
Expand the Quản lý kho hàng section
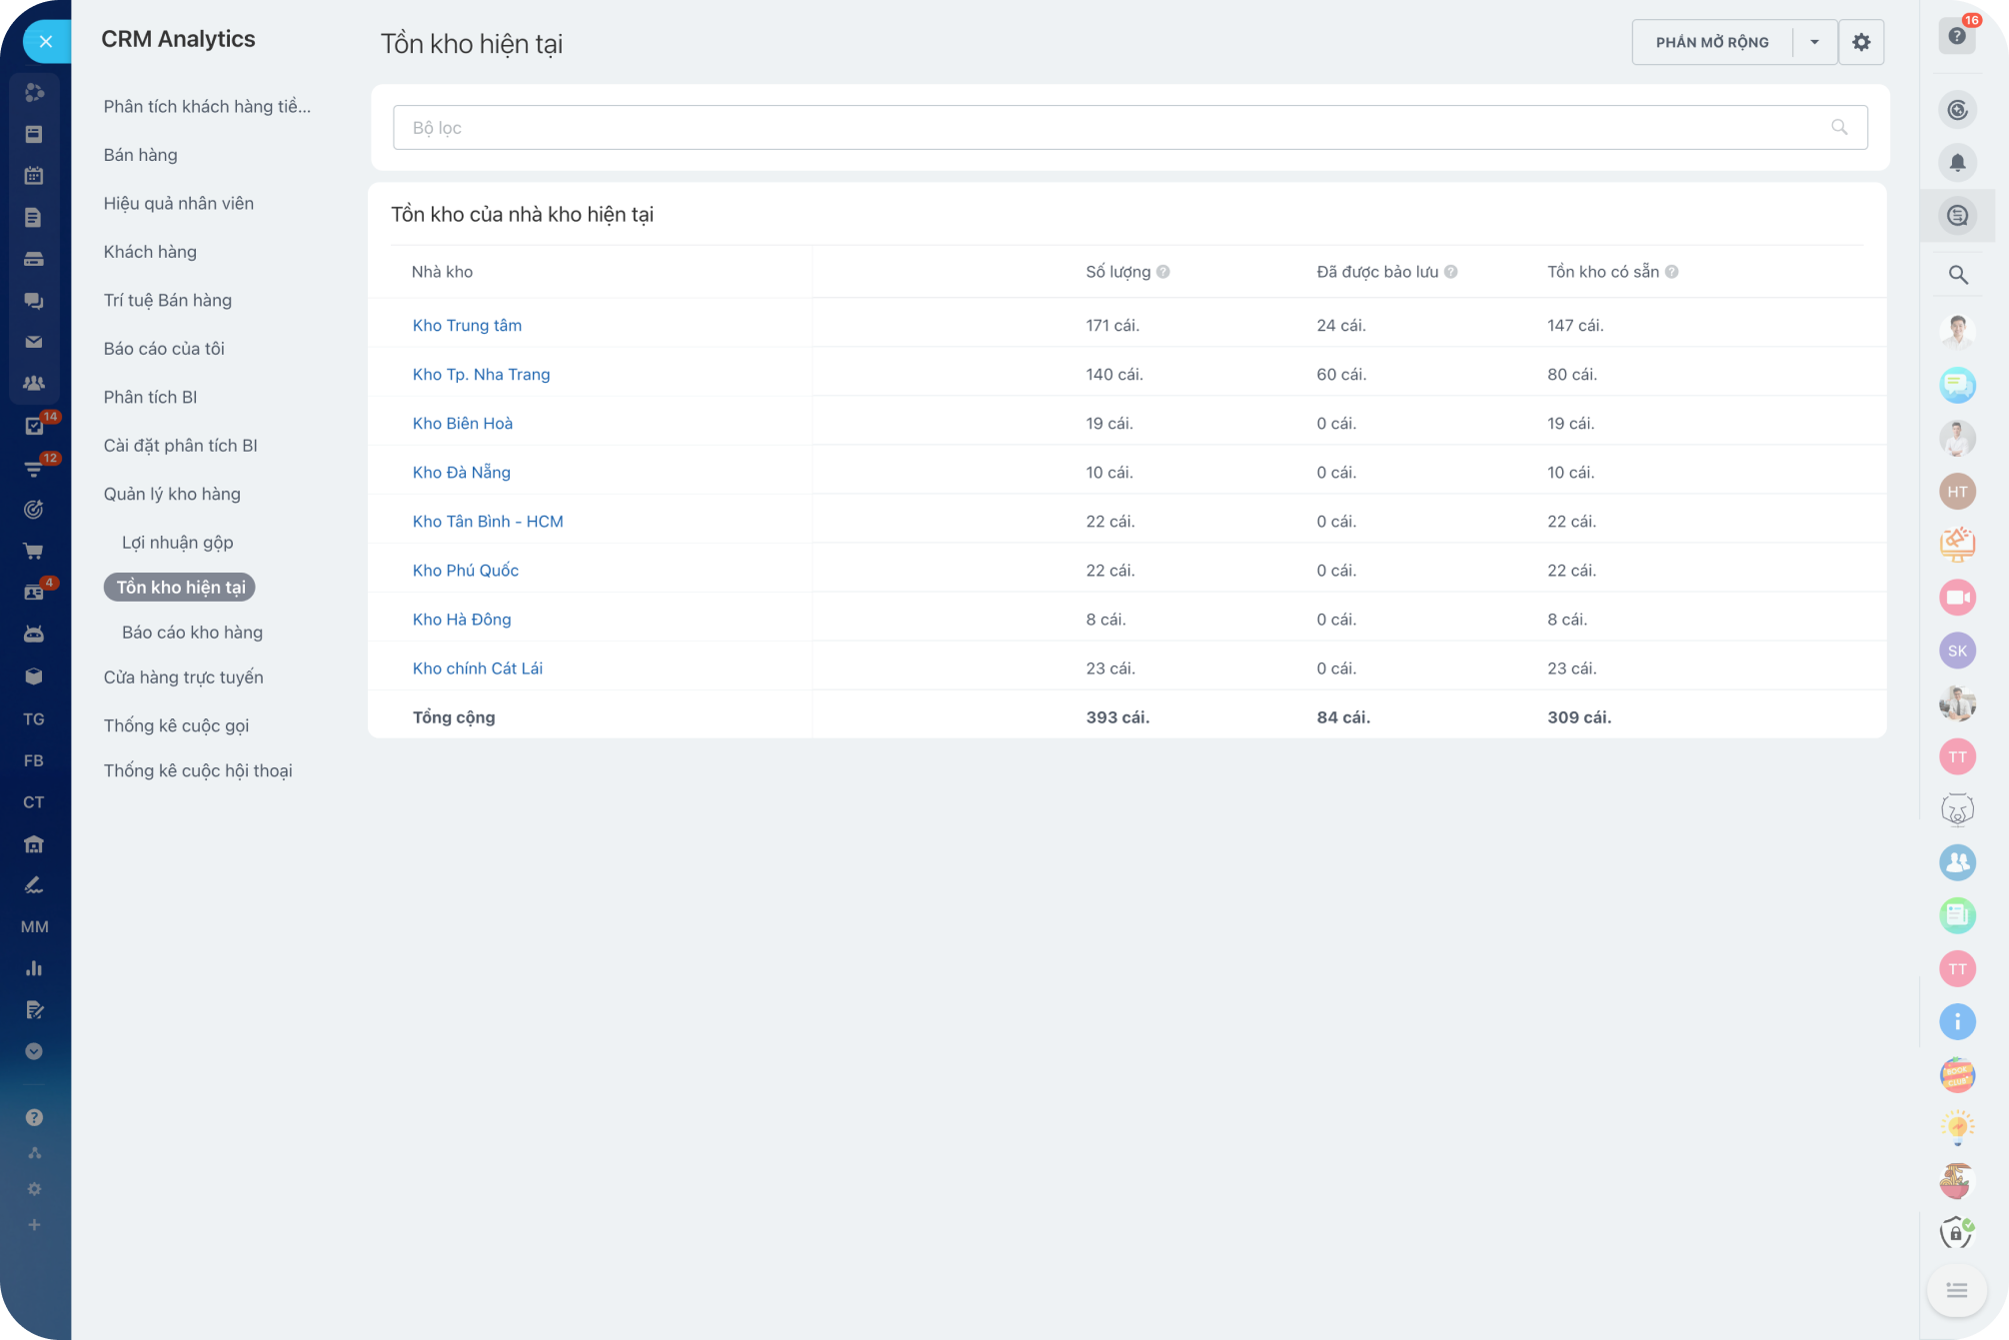click(x=172, y=494)
